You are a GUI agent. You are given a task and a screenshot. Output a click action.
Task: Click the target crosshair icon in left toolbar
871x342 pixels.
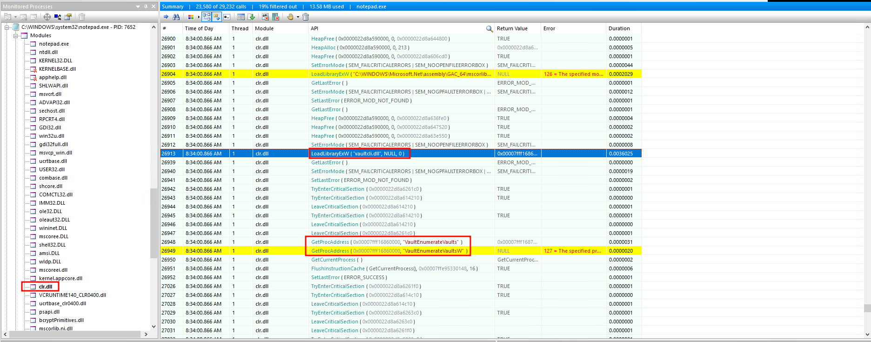pyautogui.click(x=47, y=17)
